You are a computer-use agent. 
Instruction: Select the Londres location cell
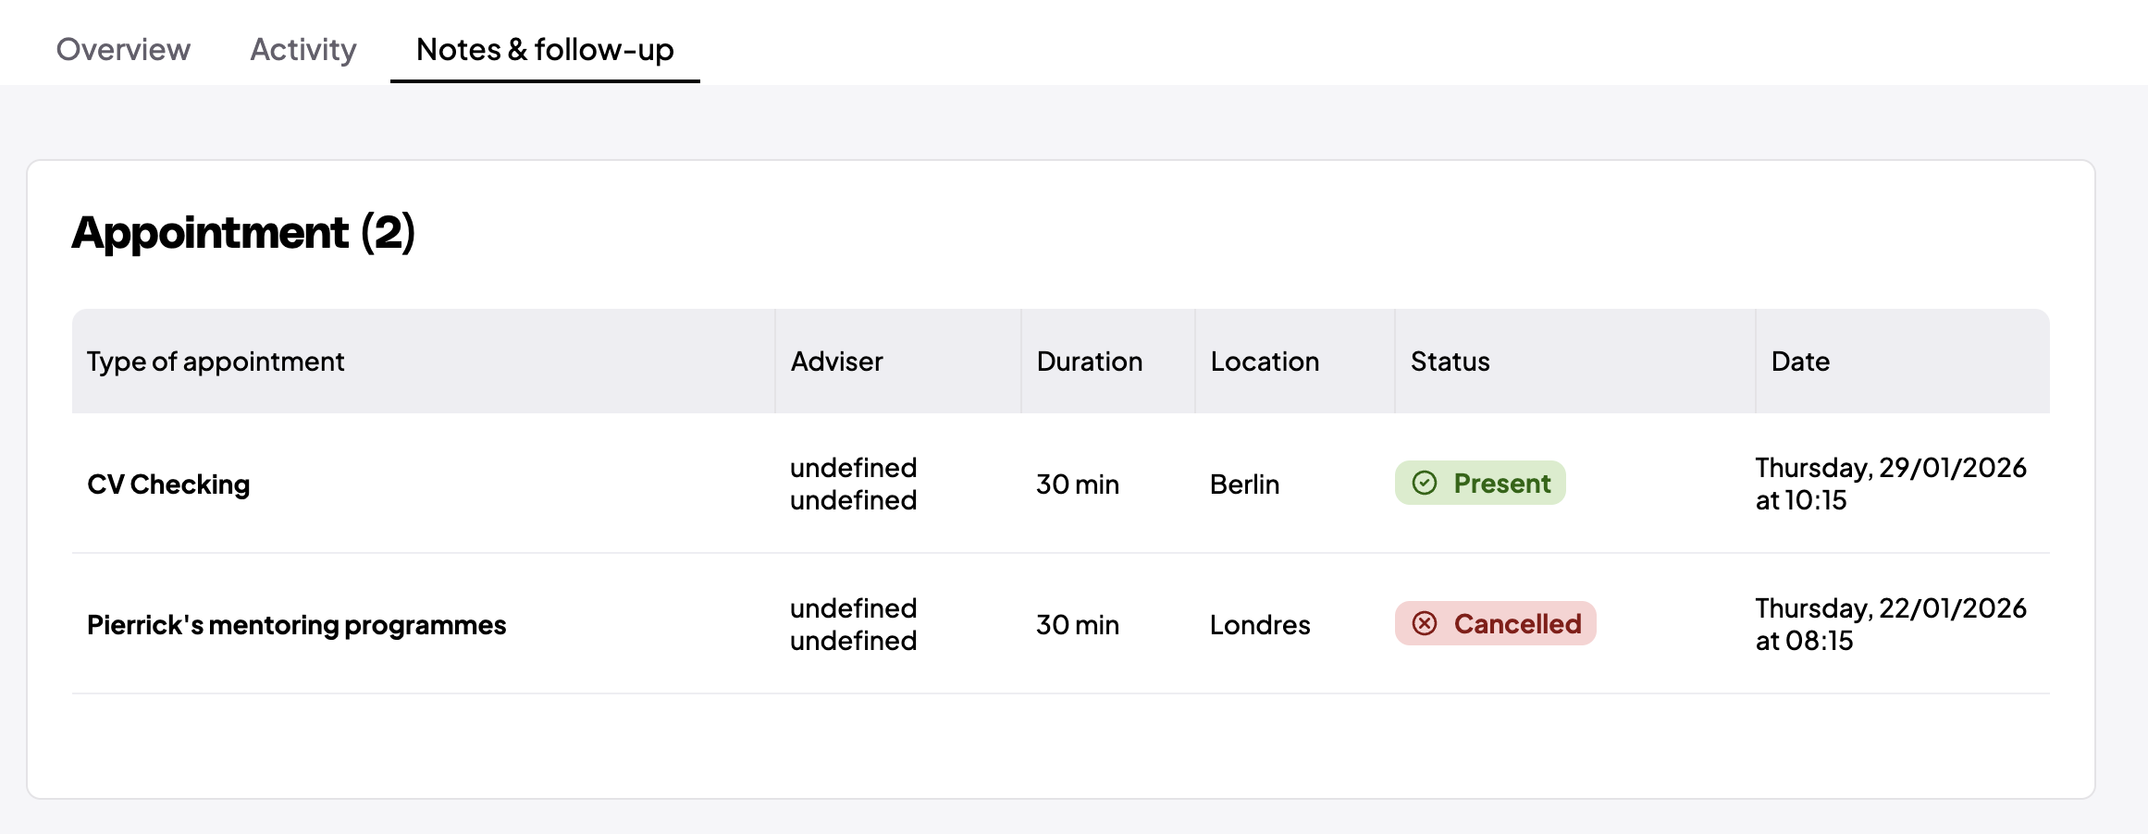(1260, 624)
